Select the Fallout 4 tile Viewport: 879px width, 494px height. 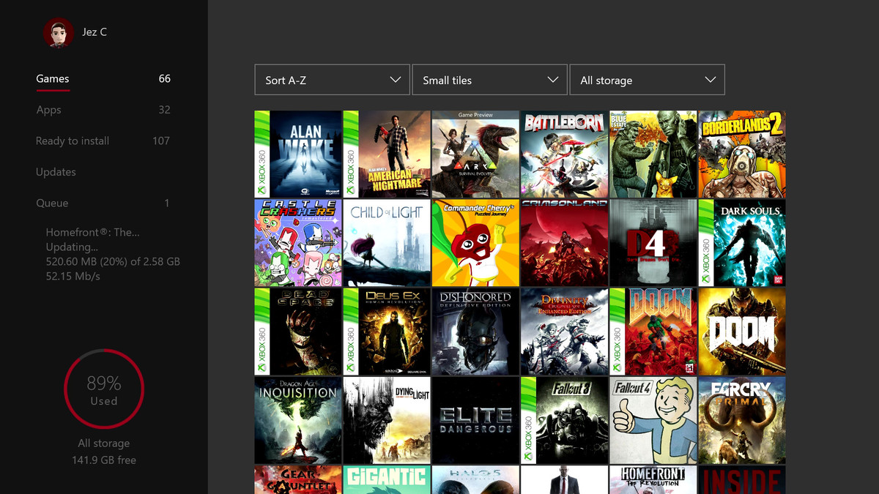pos(653,420)
